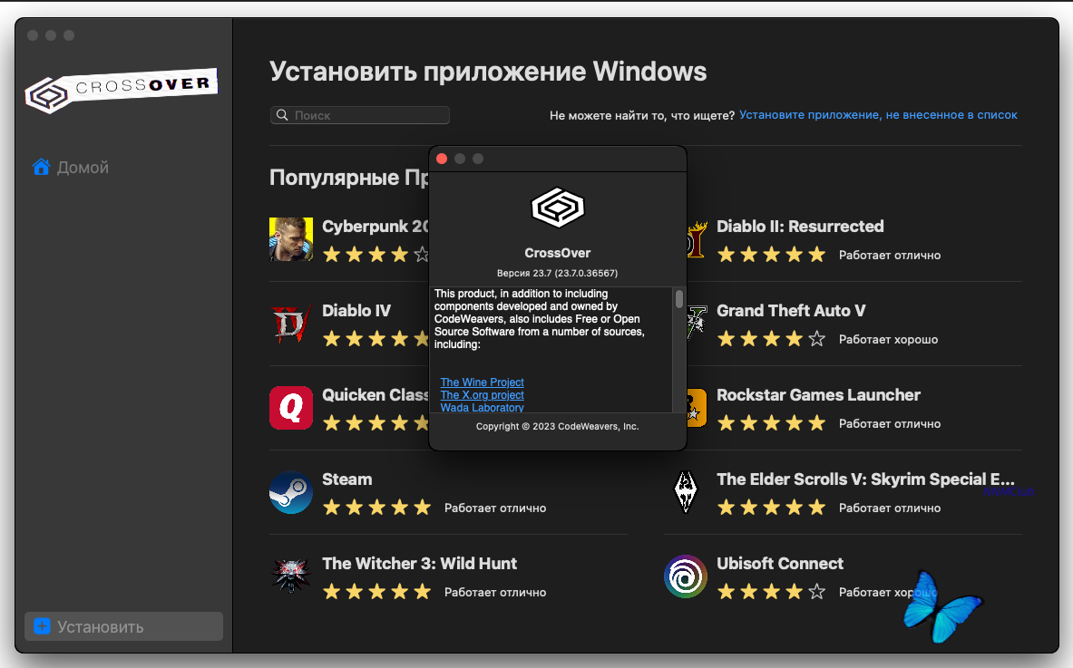Select the Grand Theft Auto V title
This screenshot has width=1073, height=668.
tap(790, 310)
